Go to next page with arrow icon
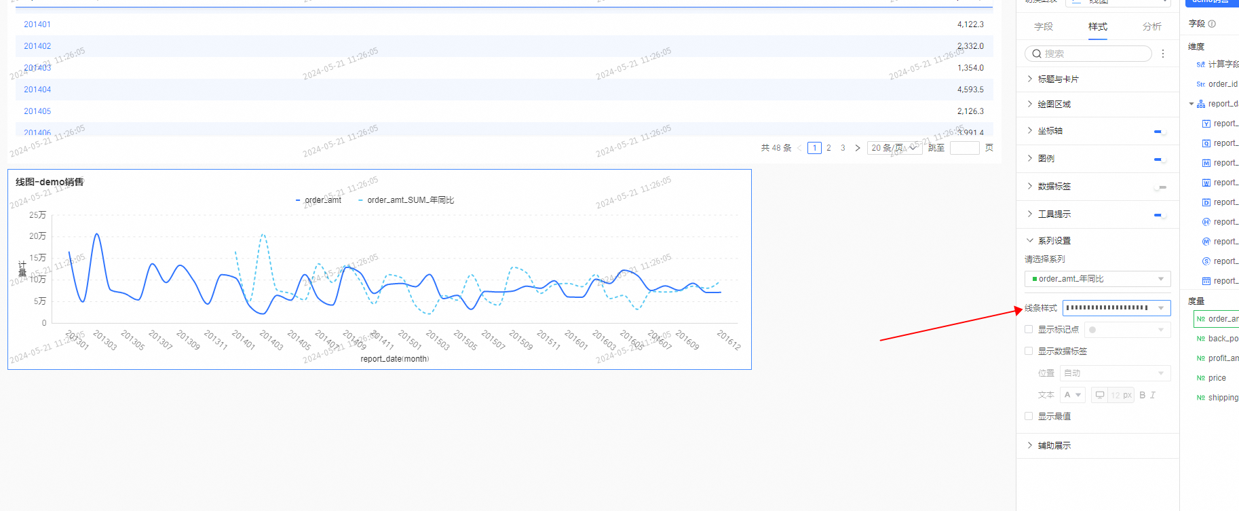 click(x=858, y=148)
